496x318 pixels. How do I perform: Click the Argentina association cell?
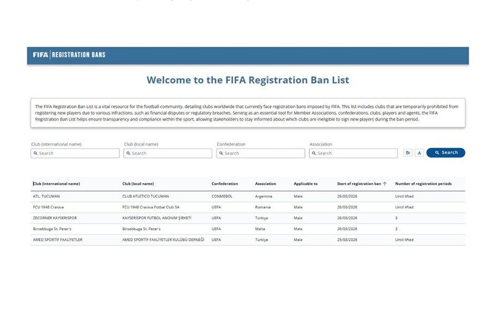point(263,196)
